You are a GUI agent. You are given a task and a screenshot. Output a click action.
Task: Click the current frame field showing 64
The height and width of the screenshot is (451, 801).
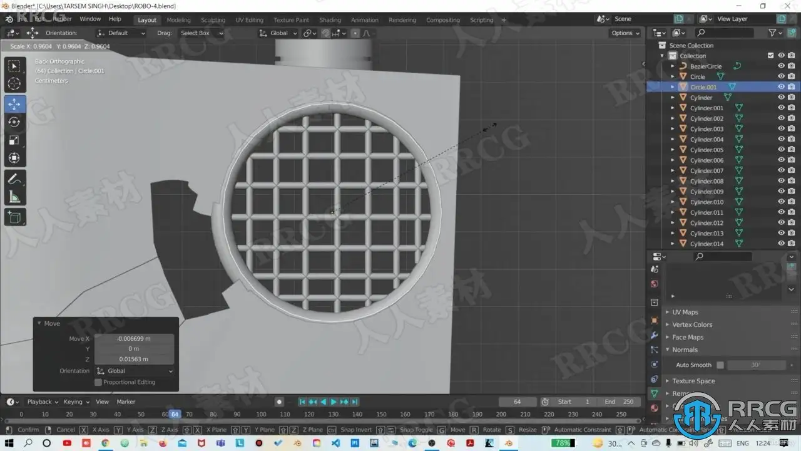tap(518, 402)
